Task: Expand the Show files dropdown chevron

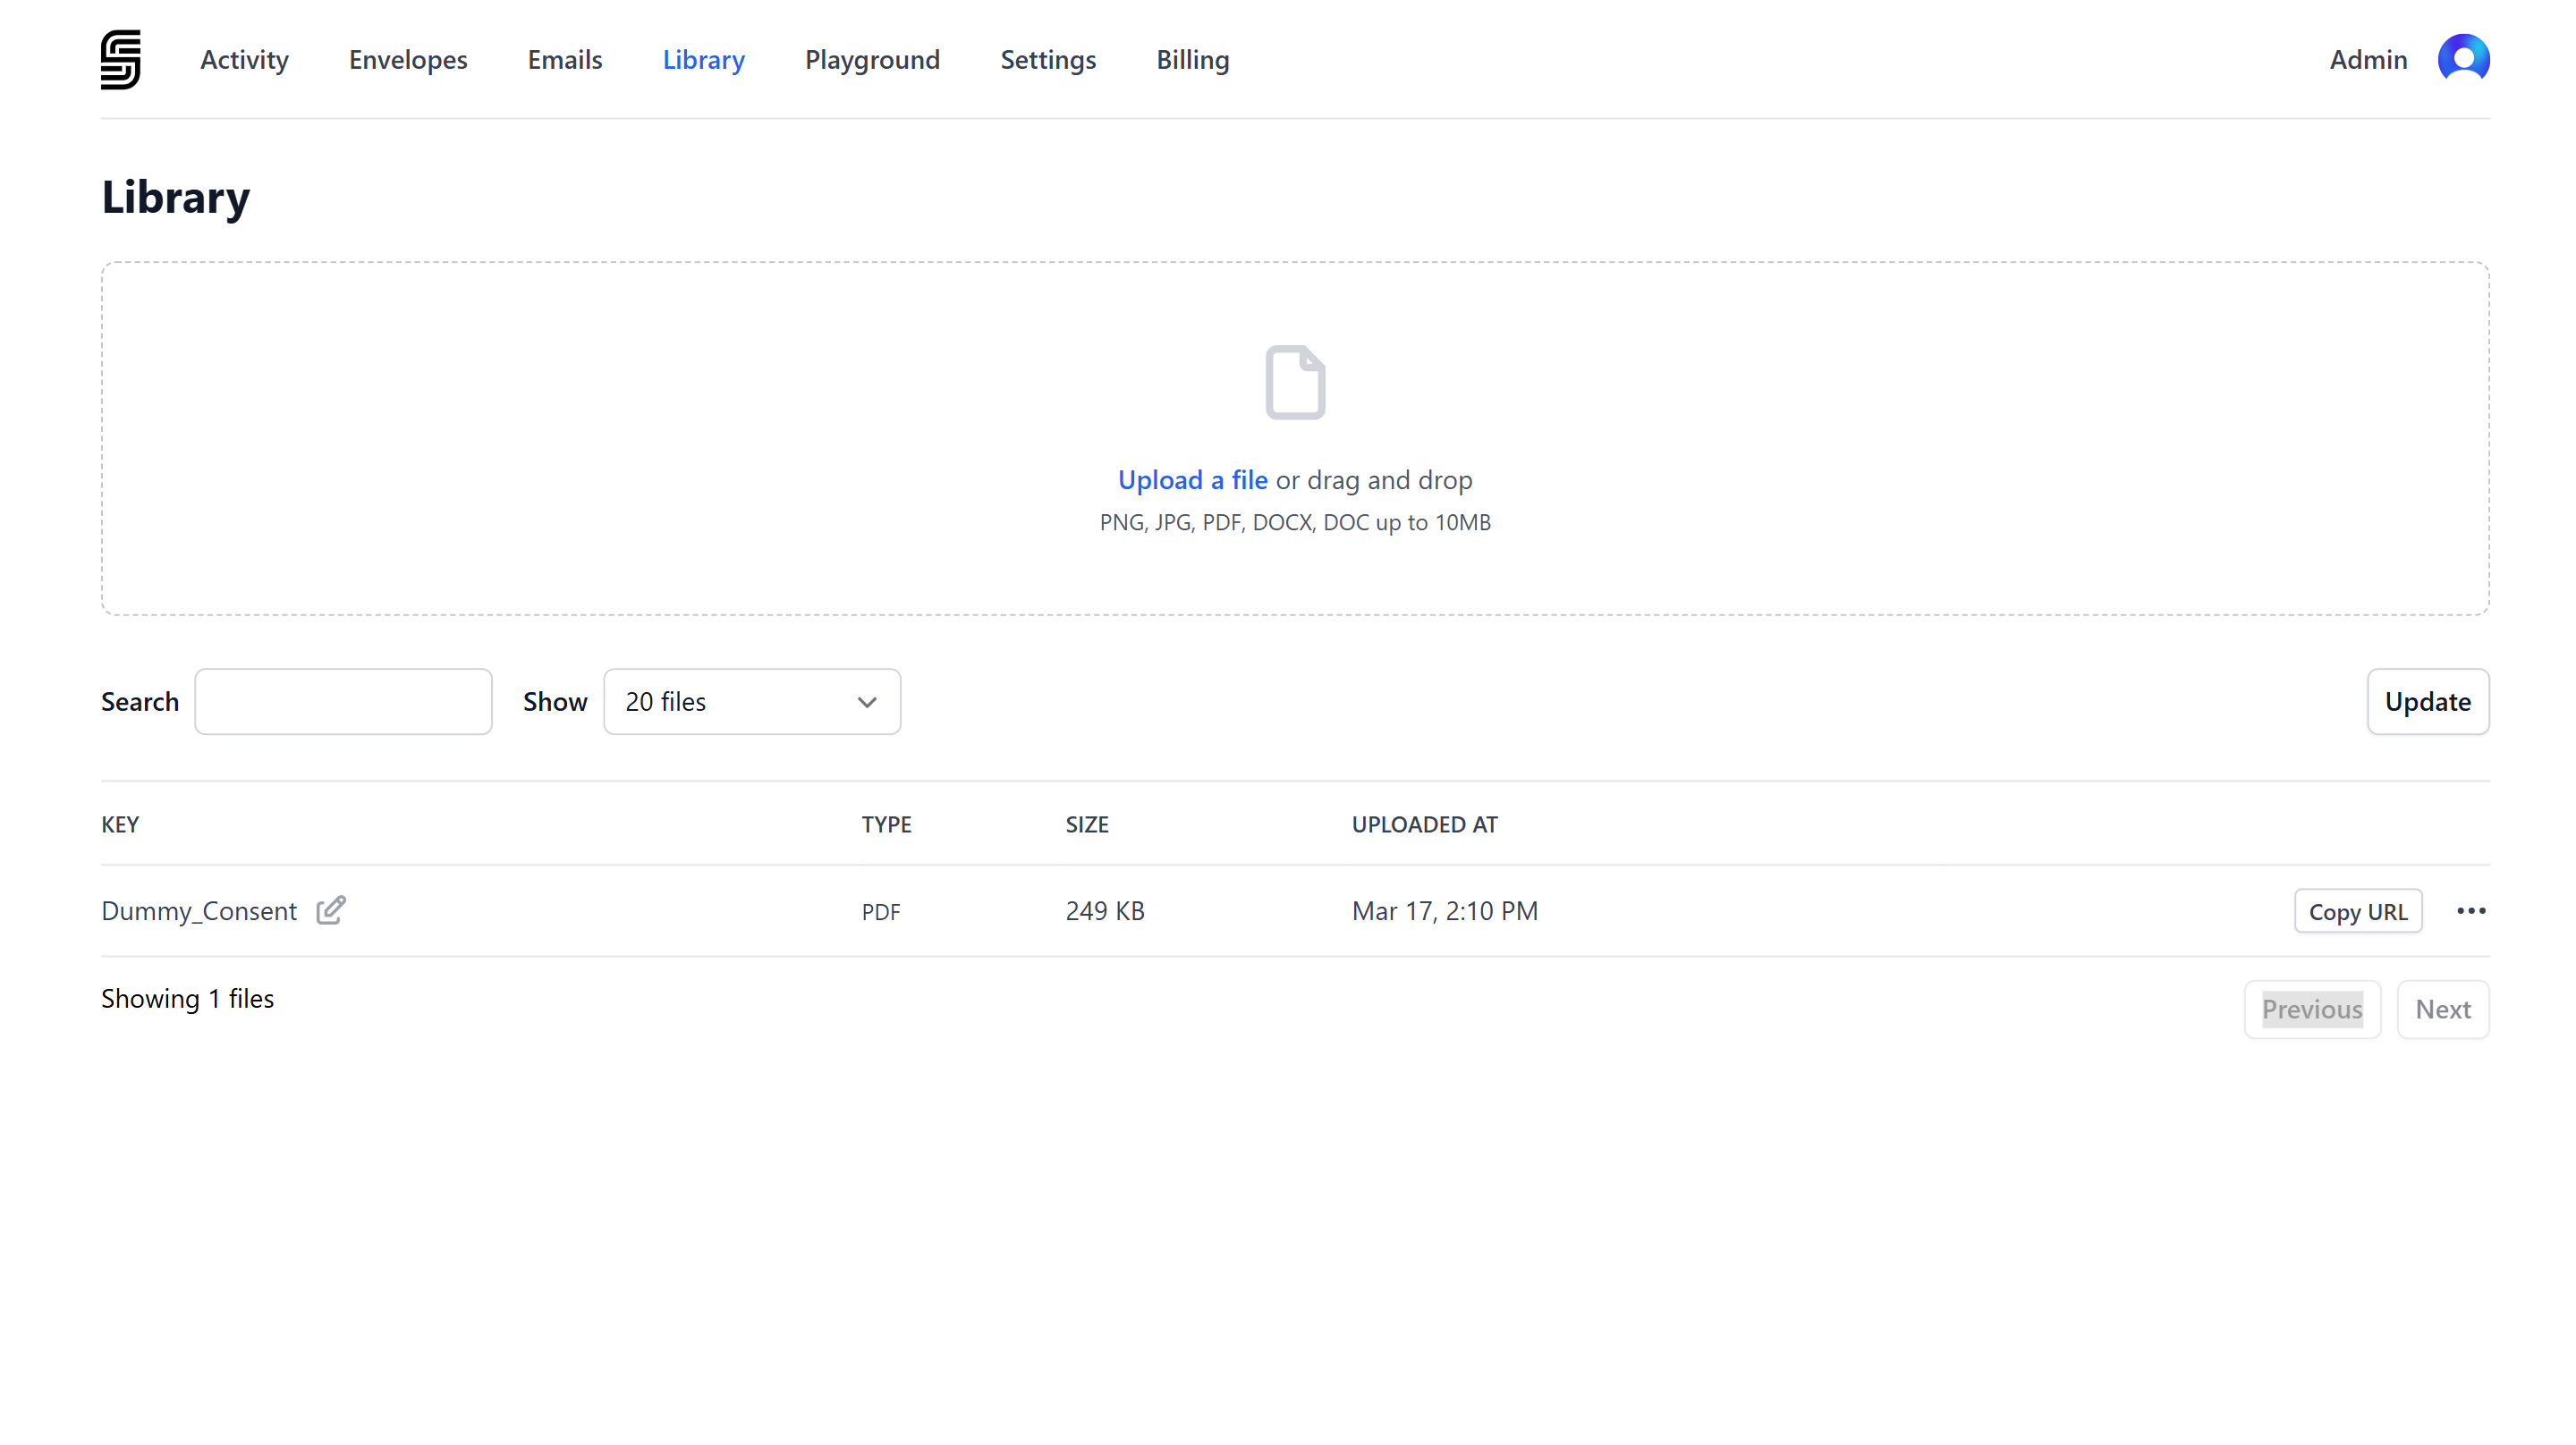Action: point(867,702)
